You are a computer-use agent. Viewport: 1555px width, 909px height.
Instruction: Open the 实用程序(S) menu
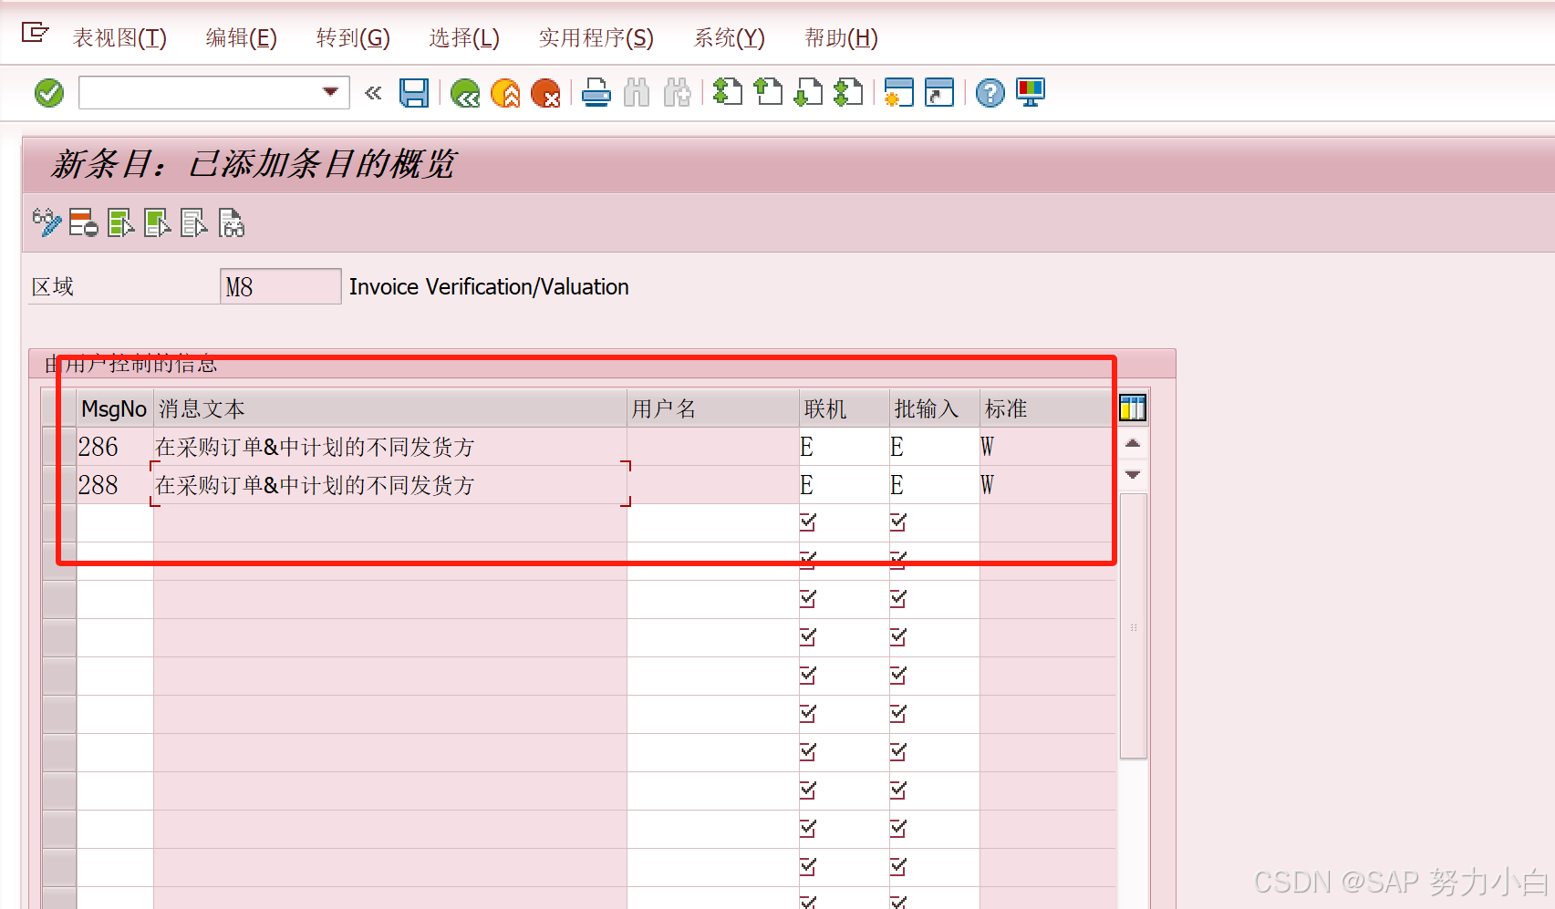coord(596,37)
